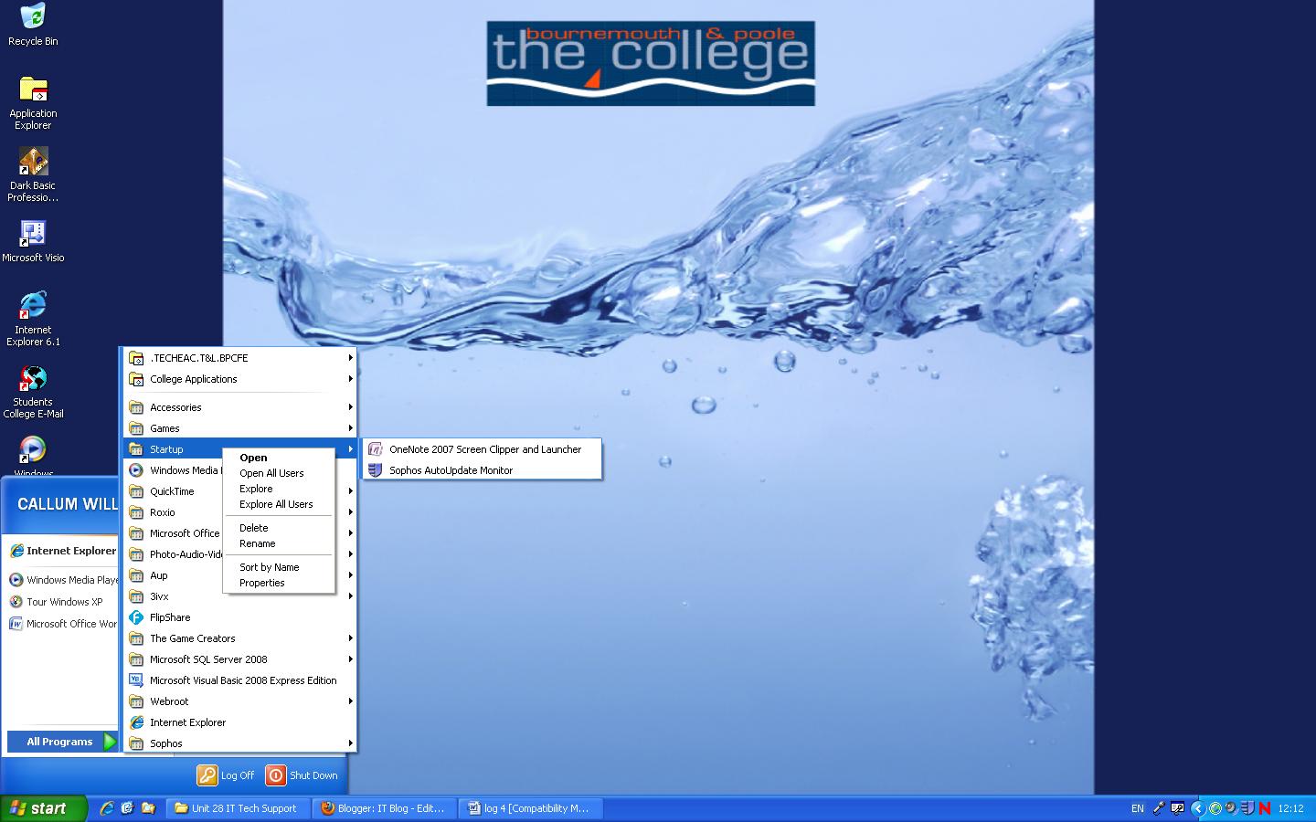The width and height of the screenshot is (1316, 822).
Task: Expand The Game Creators submenu
Action: pyautogui.click(x=239, y=638)
